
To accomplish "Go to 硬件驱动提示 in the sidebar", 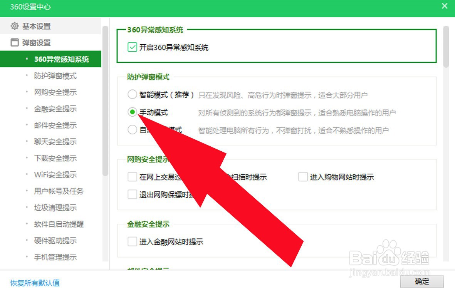I will 55,241.
